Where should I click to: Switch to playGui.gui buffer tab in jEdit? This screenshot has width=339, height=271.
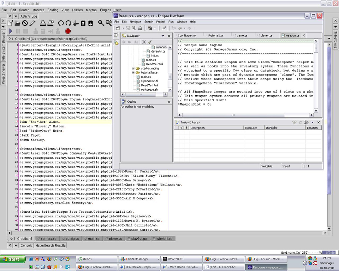click(137, 239)
